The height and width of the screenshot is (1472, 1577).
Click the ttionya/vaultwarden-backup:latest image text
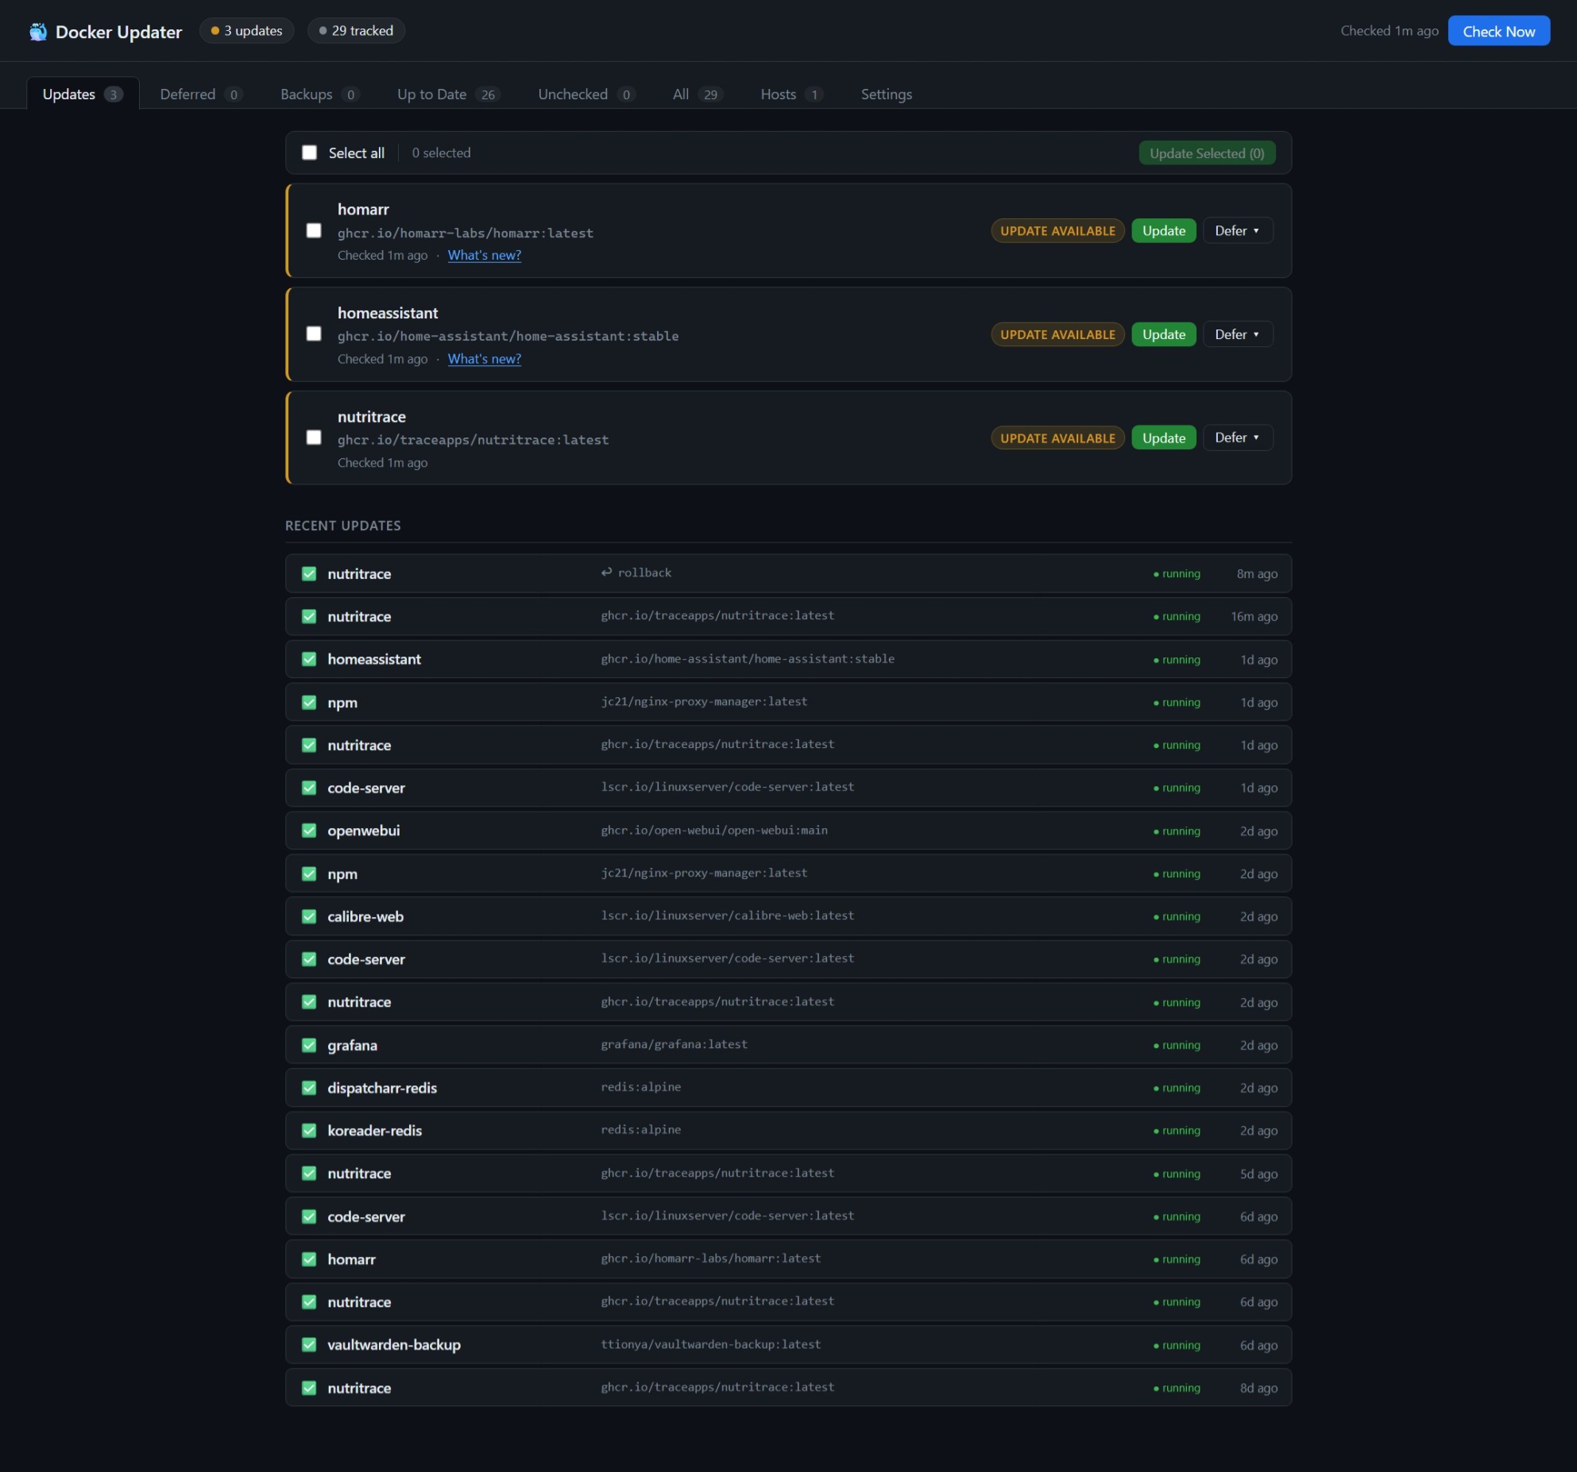(x=711, y=1344)
